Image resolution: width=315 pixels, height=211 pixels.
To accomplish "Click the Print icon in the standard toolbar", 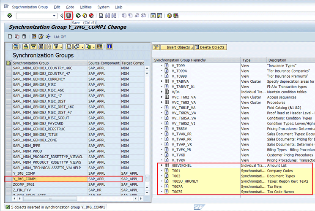I will (x=101, y=16).
